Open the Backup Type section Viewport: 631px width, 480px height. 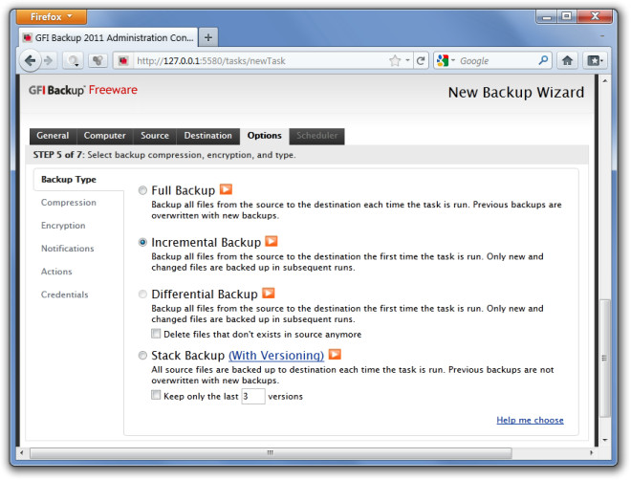[x=69, y=180]
